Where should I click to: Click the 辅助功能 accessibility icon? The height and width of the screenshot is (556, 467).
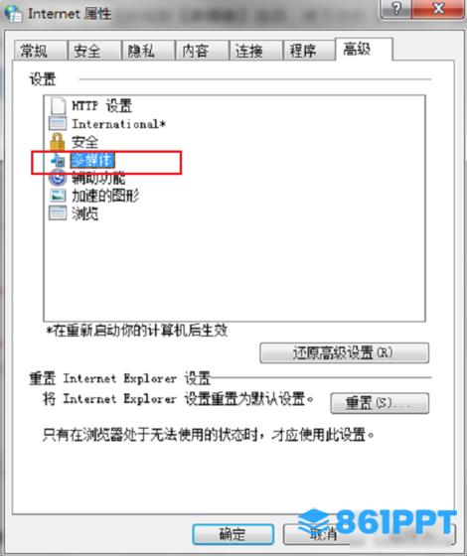click(x=58, y=178)
